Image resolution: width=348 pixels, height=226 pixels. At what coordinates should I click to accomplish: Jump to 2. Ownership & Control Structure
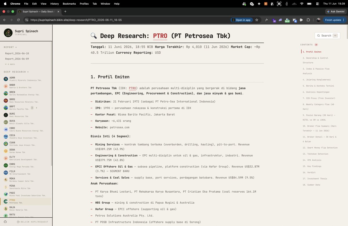point(316,60)
